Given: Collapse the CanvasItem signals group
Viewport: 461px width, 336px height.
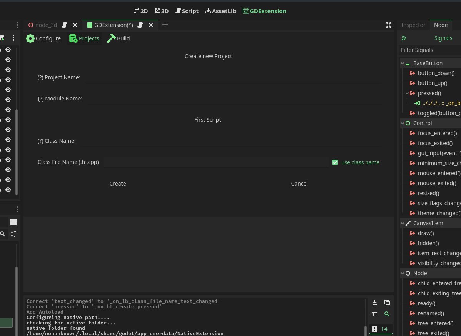Looking at the screenshot, I should pyautogui.click(x=403, y=223).
